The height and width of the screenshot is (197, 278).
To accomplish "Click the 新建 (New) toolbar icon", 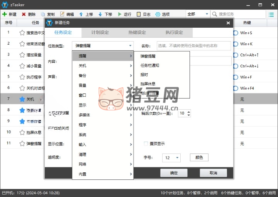I will [4, 14].
